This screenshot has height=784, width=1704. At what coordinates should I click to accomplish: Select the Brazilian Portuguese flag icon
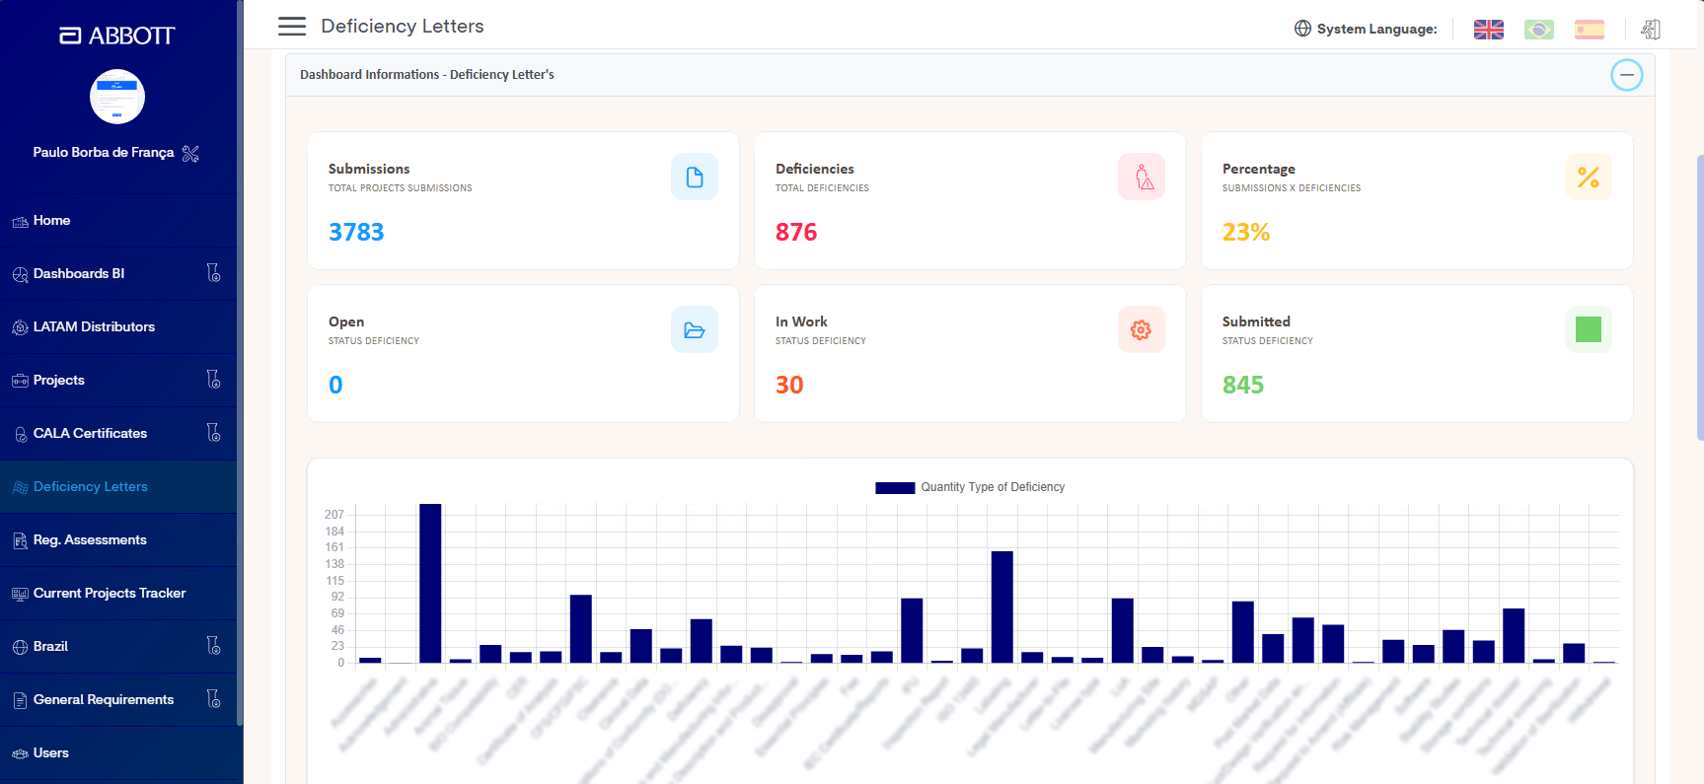click(1538, 30)
